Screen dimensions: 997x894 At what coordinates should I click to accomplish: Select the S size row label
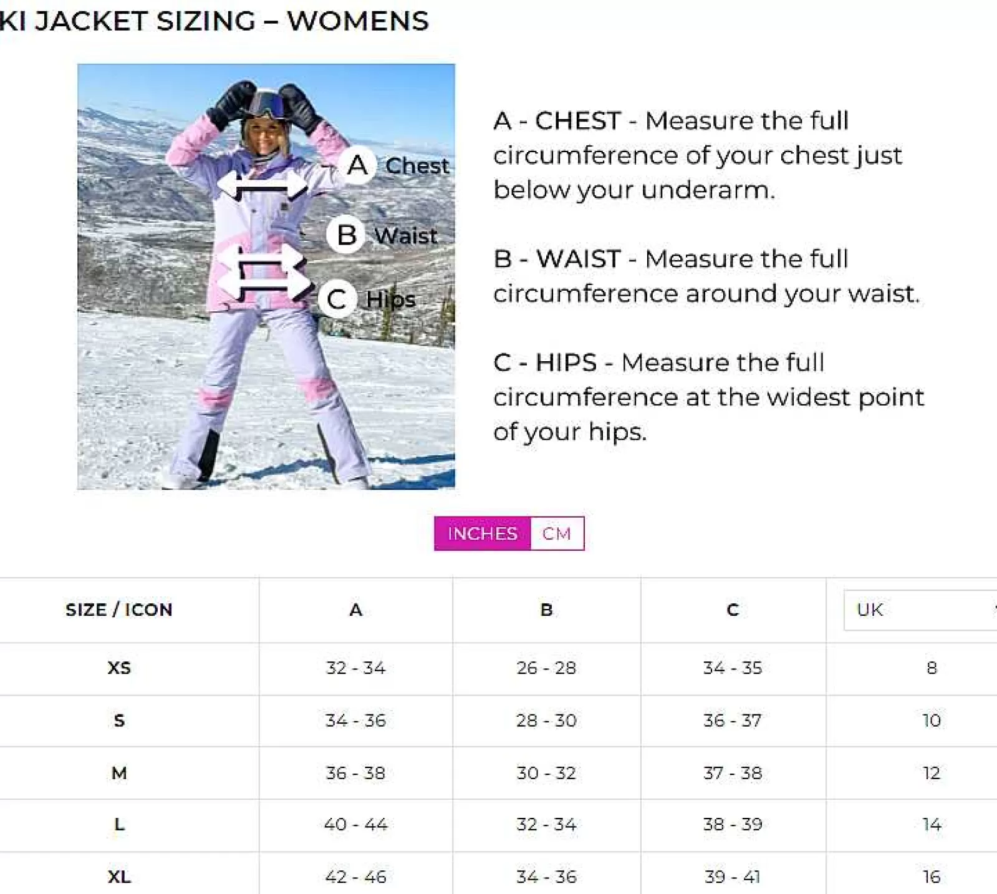click(x=119, y=721)
